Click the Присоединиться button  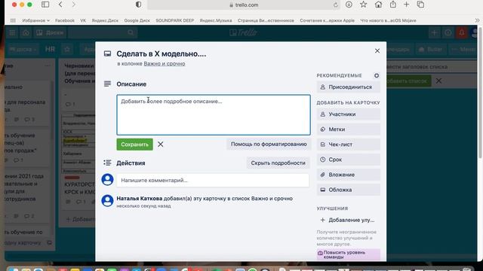click(x=348, y=87)
